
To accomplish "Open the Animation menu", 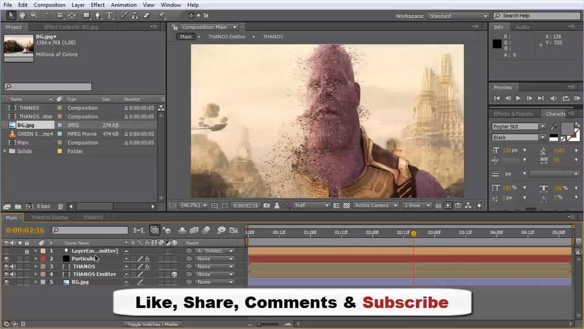I will 123,4.
